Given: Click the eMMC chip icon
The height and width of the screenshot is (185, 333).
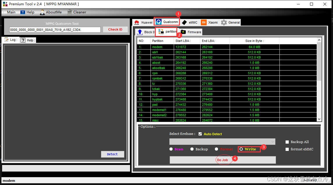Looking at the screenshot, I should 184,22.
